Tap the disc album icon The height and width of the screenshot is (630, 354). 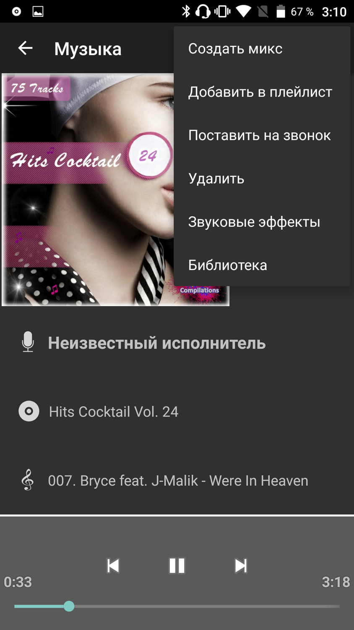(x=29, y=411)
